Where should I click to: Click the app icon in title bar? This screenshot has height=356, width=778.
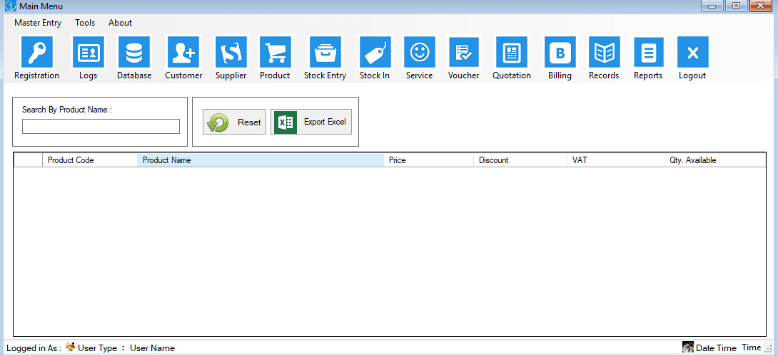tap(10, 7)
